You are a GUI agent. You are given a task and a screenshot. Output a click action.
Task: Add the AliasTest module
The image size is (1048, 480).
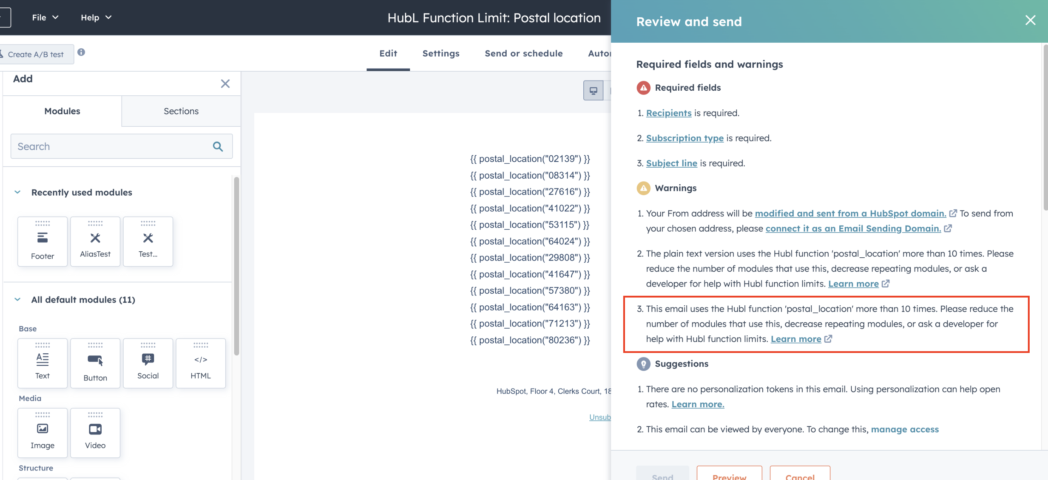(95, 241)
